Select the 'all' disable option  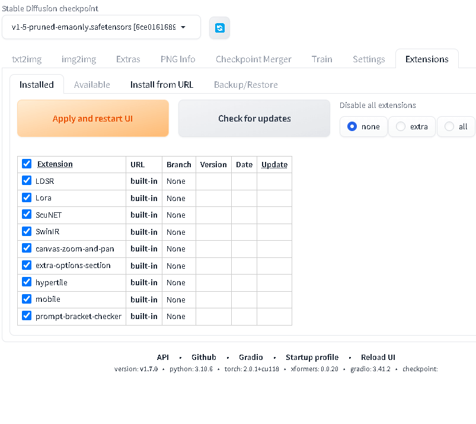coord(456,127)
